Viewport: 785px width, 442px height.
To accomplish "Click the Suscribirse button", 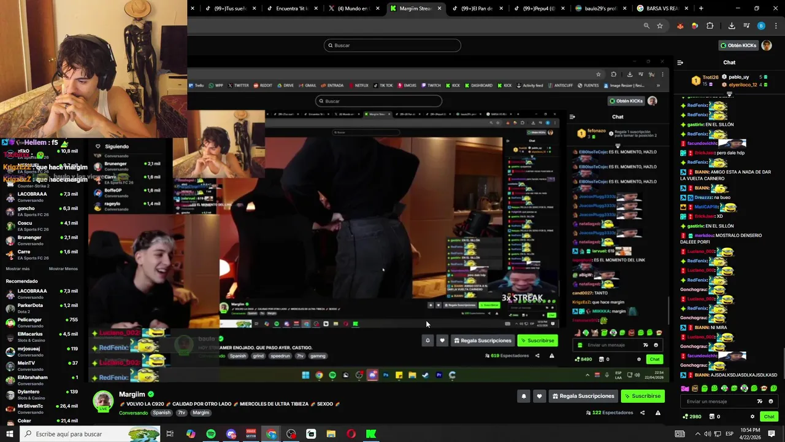I will click(643, 396).
